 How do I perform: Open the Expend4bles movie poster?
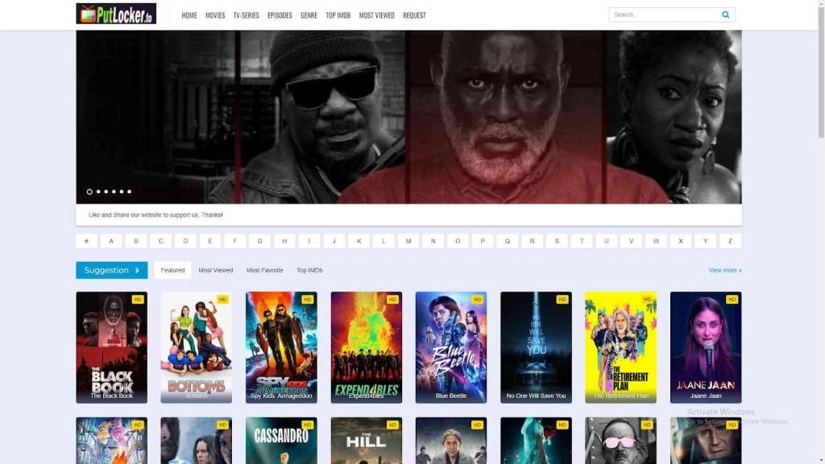[x=366, y=346]
